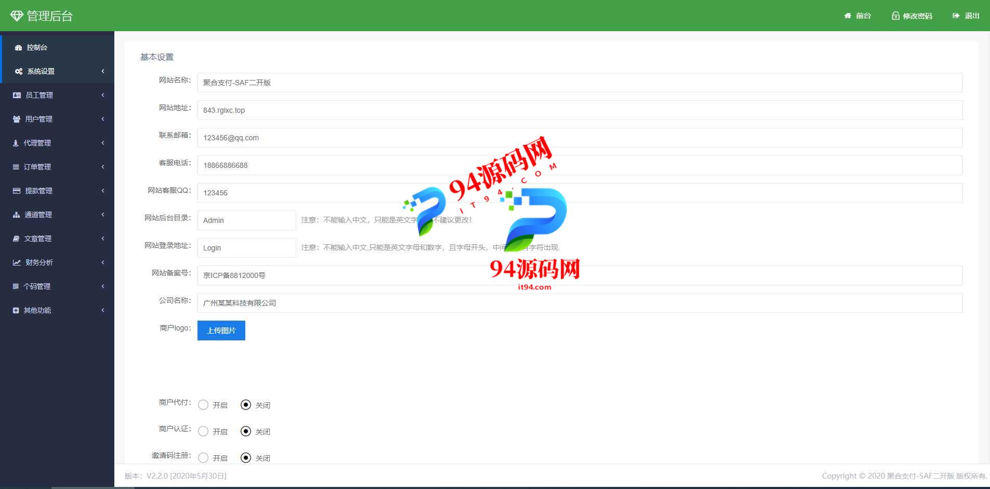Expand the 提款管理 chevron
990x489 pixels.
pyautogui.click(x=103, y=191)
